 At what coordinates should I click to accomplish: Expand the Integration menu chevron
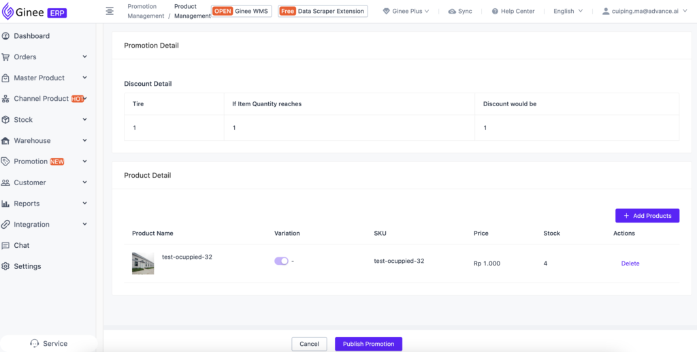(85, 225)
